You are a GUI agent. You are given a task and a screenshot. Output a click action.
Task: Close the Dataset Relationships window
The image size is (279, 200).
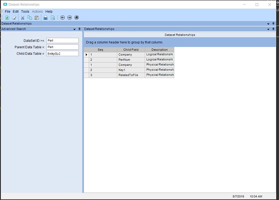(x=270, y=4)
